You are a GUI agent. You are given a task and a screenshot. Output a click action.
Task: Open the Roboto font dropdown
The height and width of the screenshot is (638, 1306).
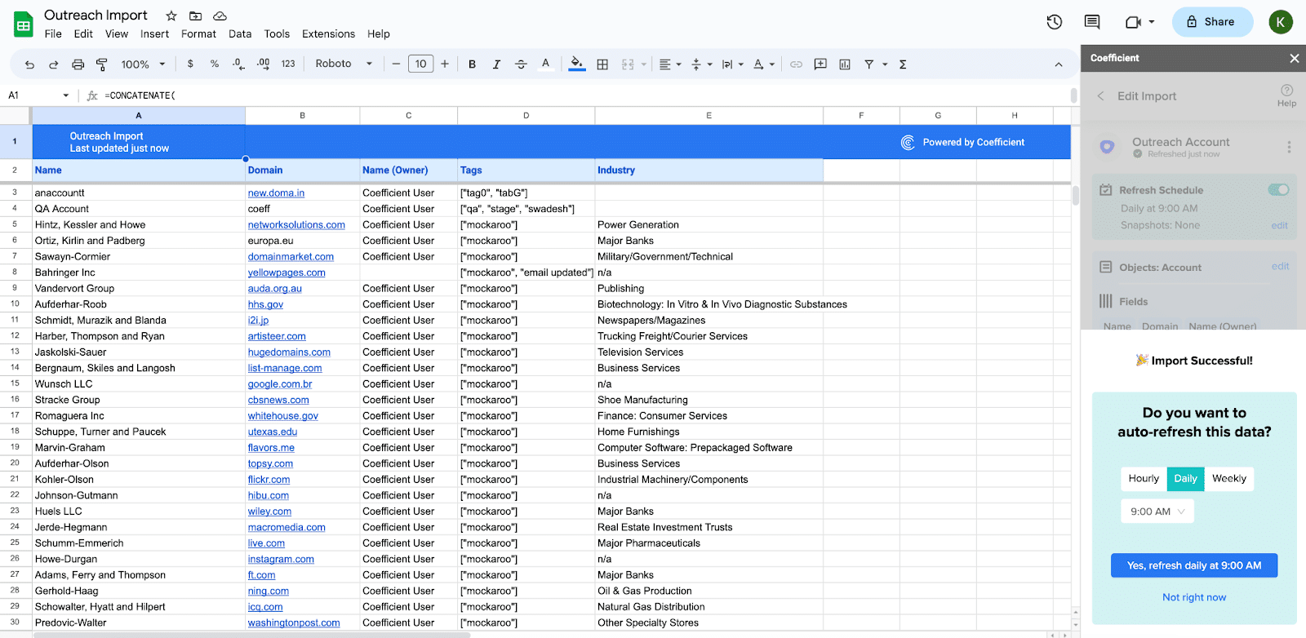pyautogui.click(x=344, y=64)
